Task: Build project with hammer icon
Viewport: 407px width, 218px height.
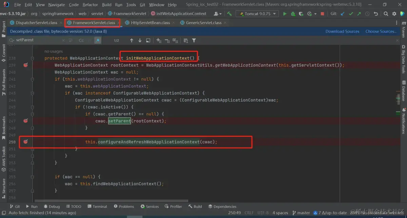Action: pos(230,14)
